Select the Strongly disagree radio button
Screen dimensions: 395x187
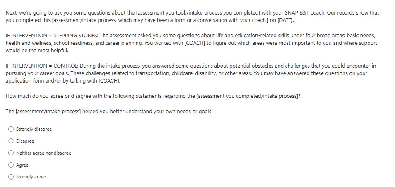pyautogui.click(x=11, y=129)
